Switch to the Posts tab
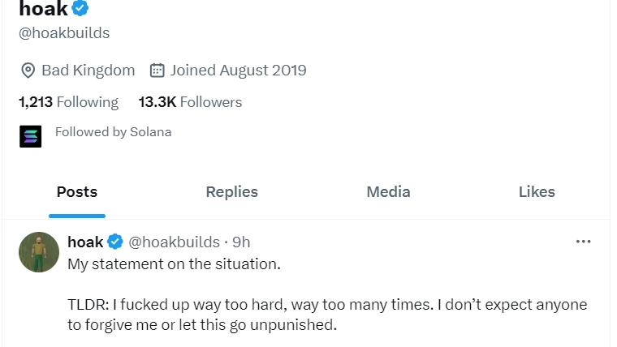Viewport: 617px width, 347px height. pyautogui.click(x=77, y=192)
